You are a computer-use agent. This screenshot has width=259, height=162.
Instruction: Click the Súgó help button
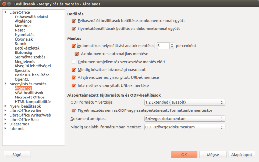(x=17, y=155)
